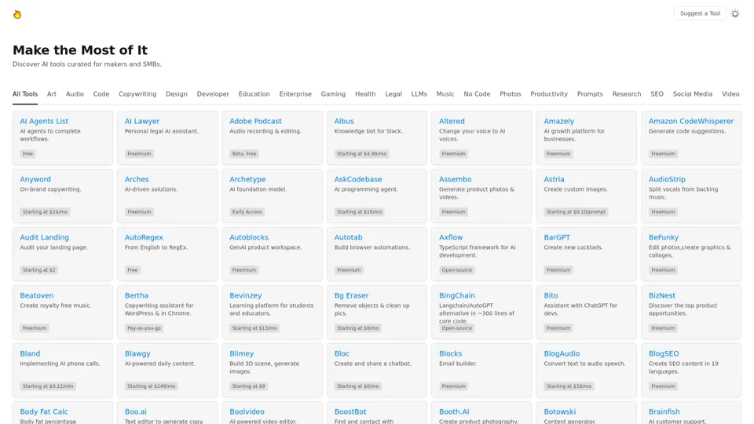The width and height of the screenshot is (754, 424).
Task: Open the AskCodebase link
Action: (358, 179)
